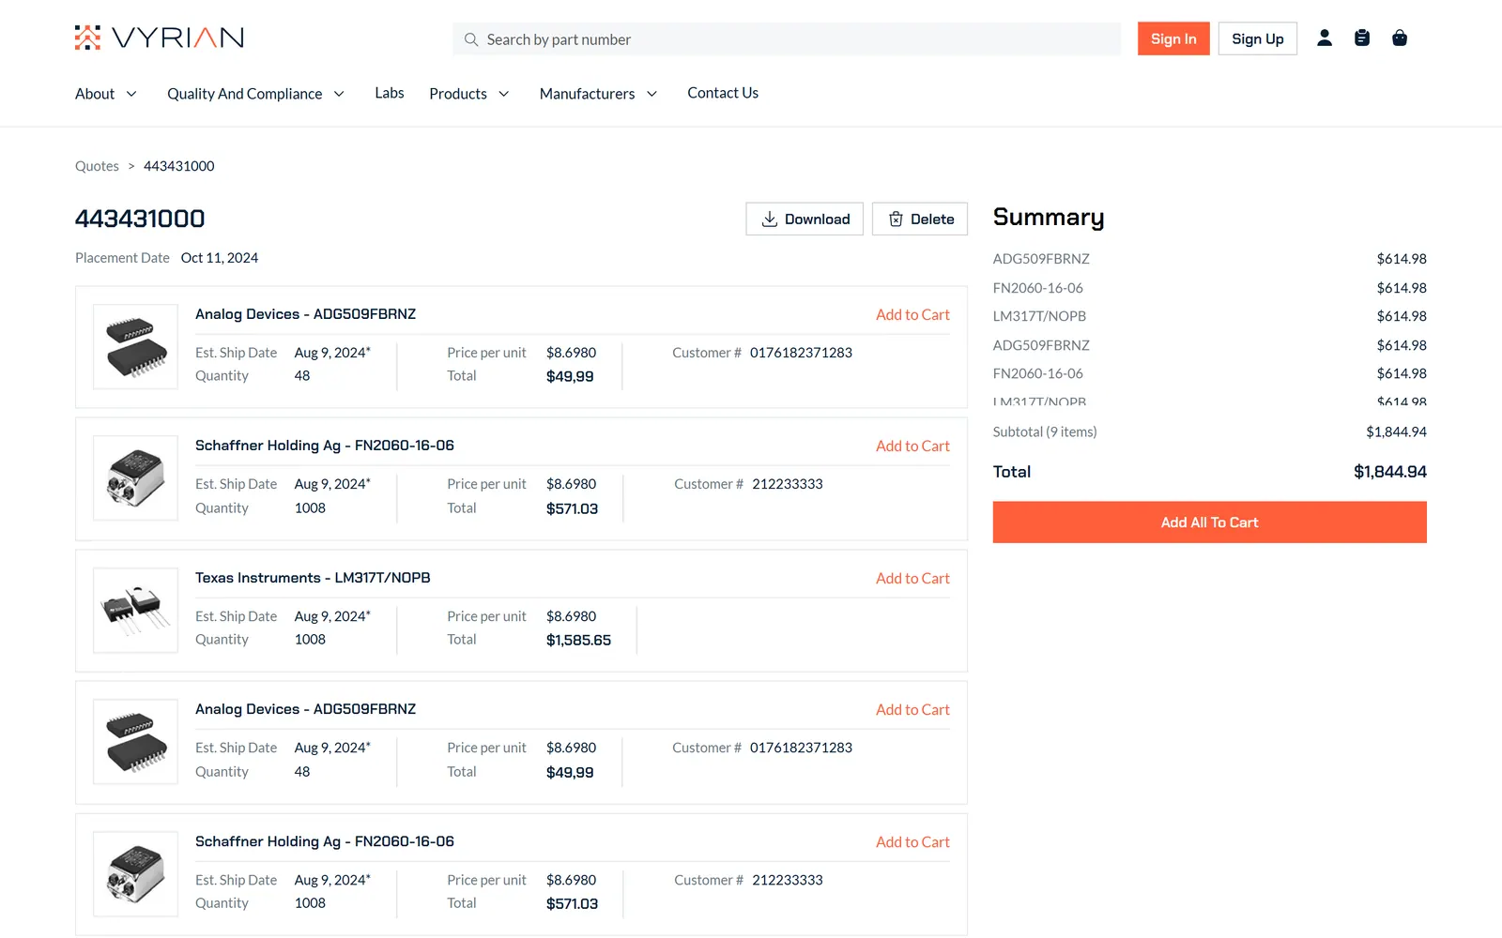The height and width of the screenshot is (938, 1502).
Task: Add Texas Instruments LM317T/NOPB to cart
Action: click(x=912, y=579)
